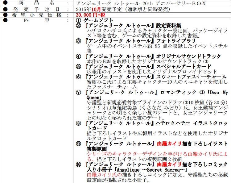
Task: Click the 本作のBGMを収録 description line
Action: pyautogui.click(x=147, y=61)
